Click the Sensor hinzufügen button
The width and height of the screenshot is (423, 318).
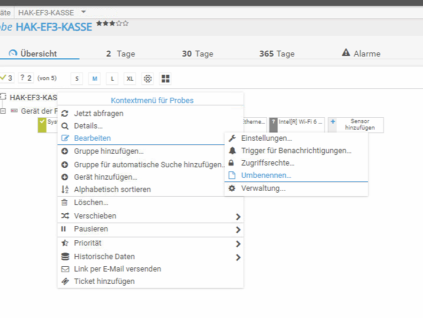coord(356,124)
